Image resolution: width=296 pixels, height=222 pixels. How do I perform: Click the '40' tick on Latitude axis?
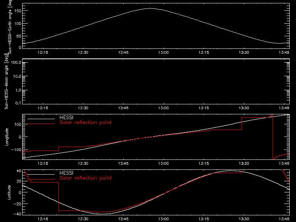pos(19,171)
